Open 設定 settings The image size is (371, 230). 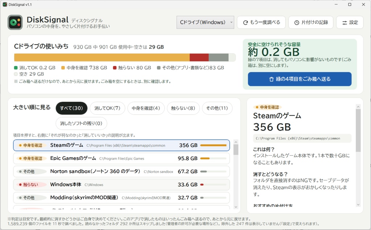[350, 22]
